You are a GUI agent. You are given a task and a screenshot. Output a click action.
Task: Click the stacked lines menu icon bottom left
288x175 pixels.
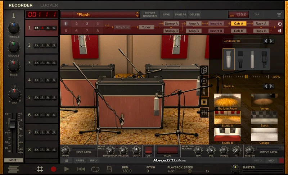[13, 169]
